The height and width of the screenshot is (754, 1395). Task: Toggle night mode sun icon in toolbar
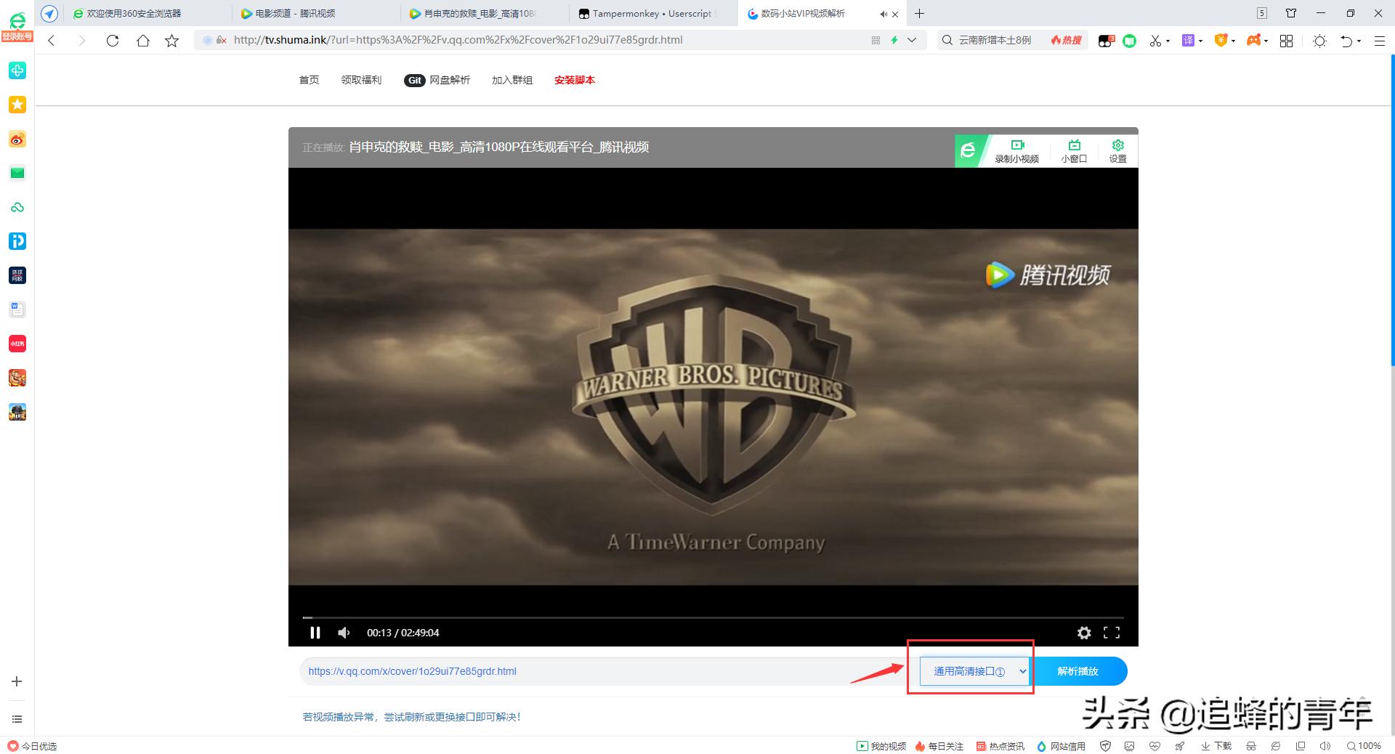[1319, 41]
